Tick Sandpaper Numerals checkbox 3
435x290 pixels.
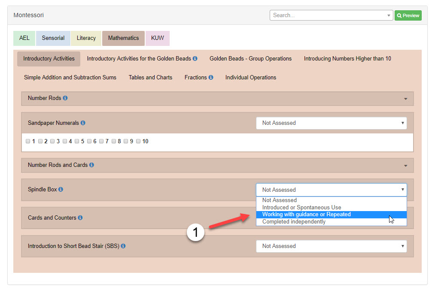click(x=52, y=141)
